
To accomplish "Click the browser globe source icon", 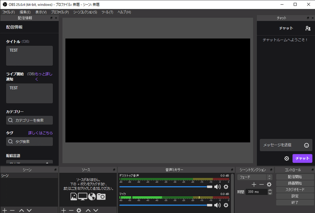I will coord(92,196).
